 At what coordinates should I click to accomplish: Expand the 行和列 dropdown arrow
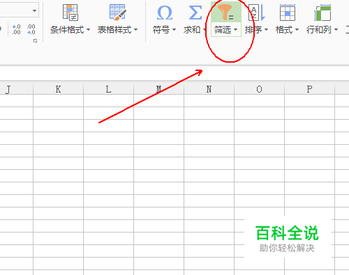pos(336,30)
